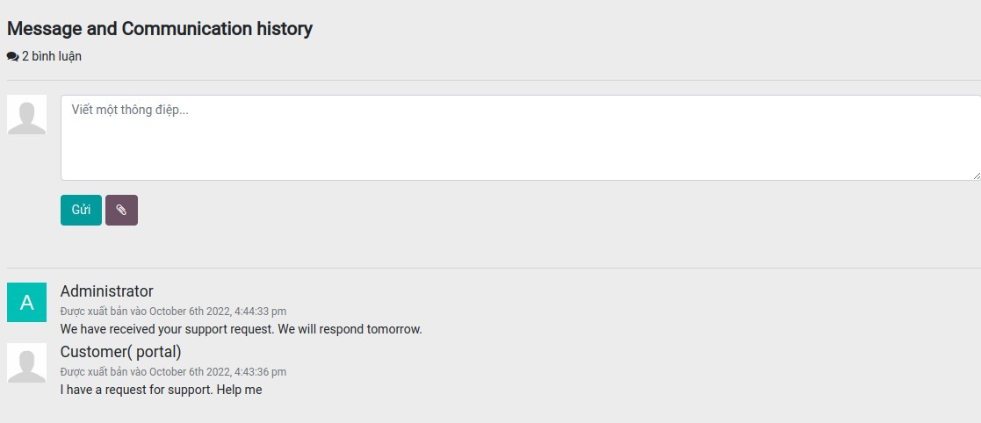
Task: Click the "2 bình luận" comment count
Action: [52, 56]
